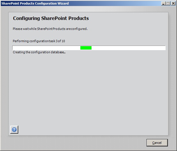
Task: Open help via the blue question mark icon
Action: [14, 130]
